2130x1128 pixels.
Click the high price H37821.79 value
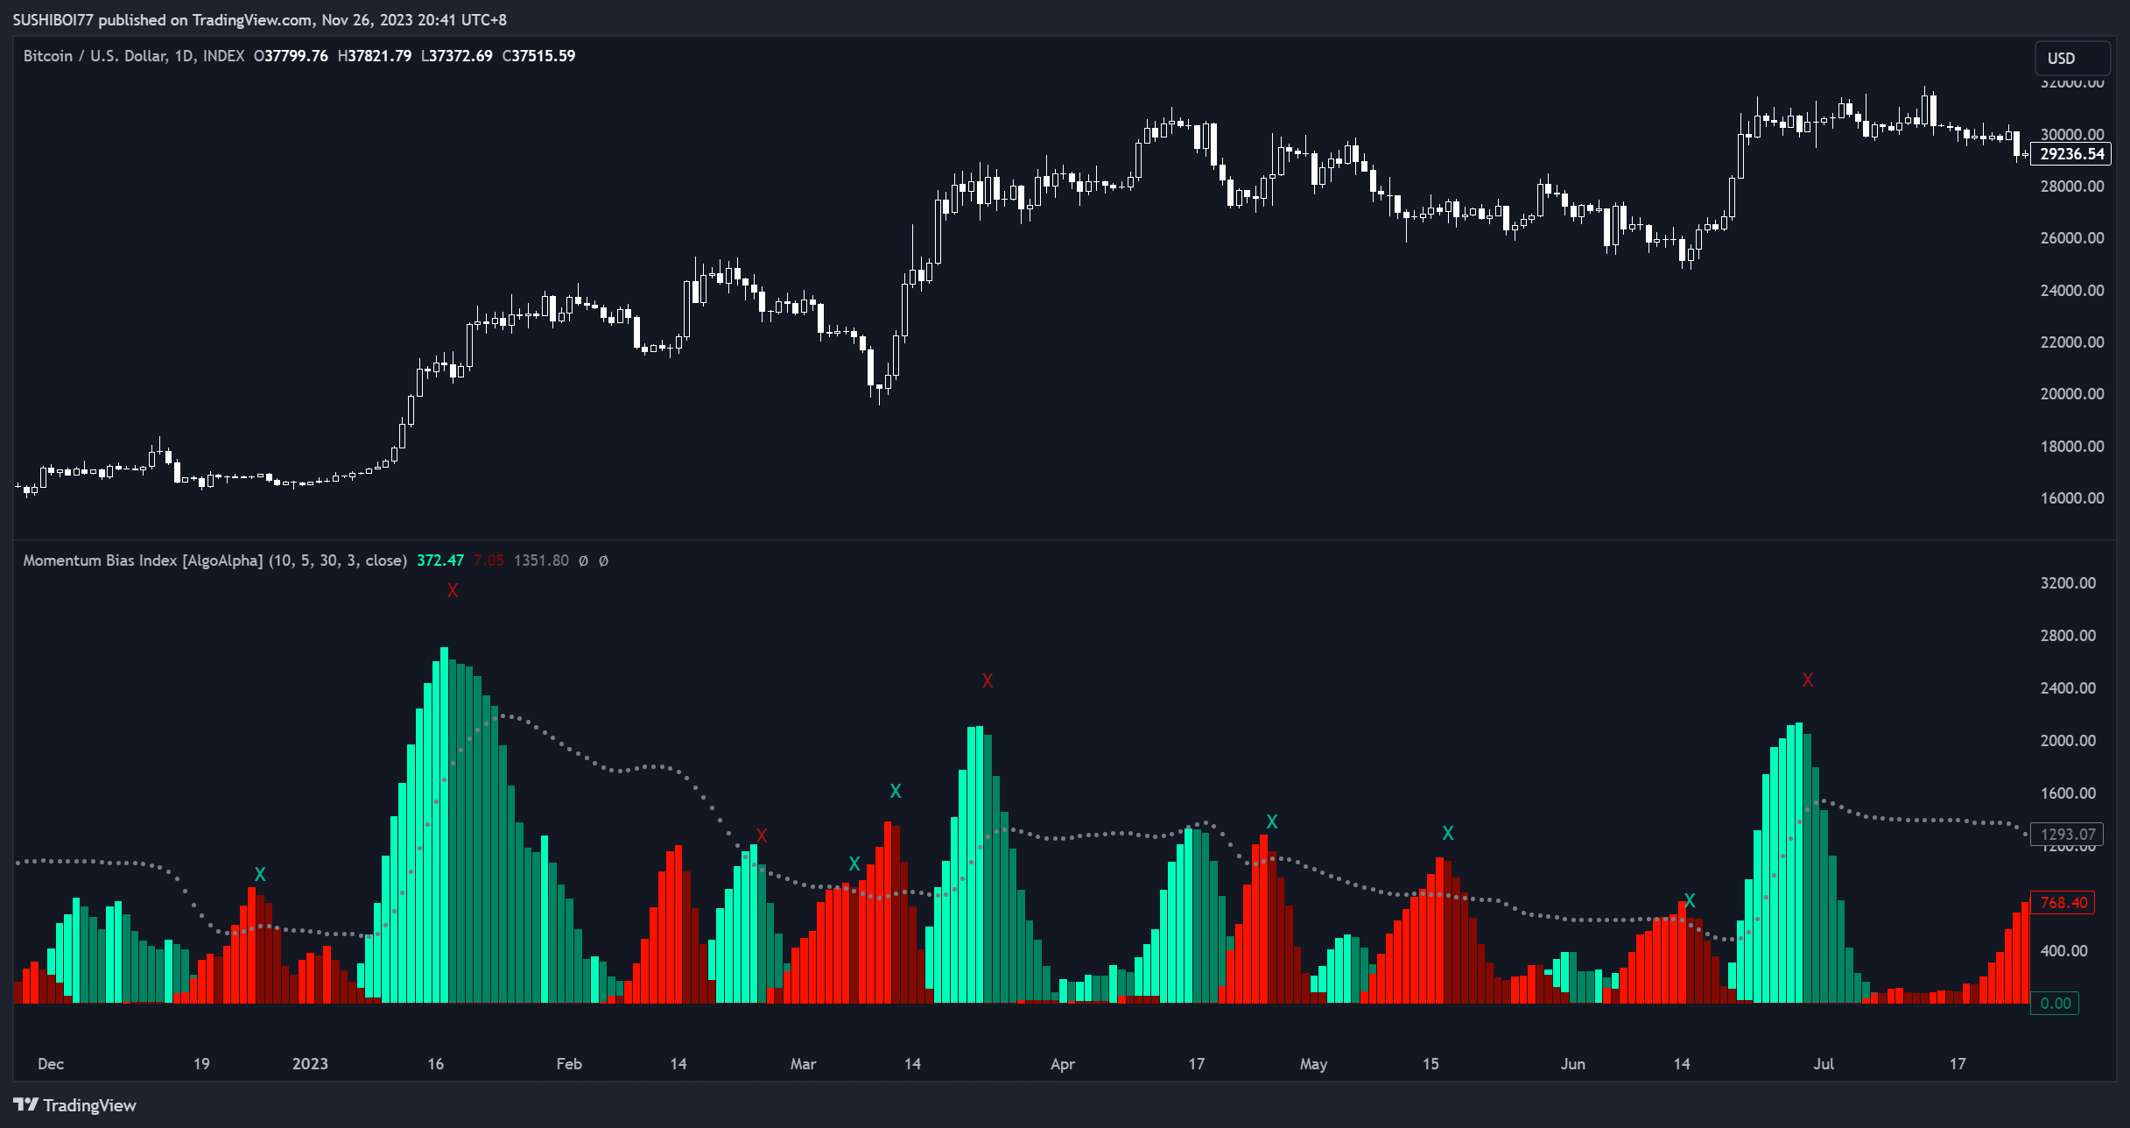click(x=375, y=56)
